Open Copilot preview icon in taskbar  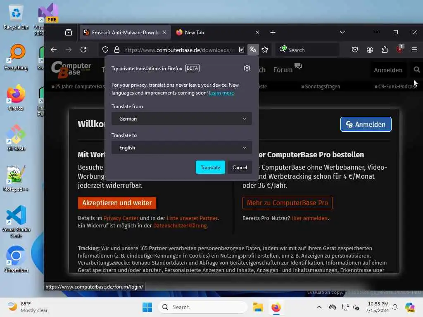(410, 307)
